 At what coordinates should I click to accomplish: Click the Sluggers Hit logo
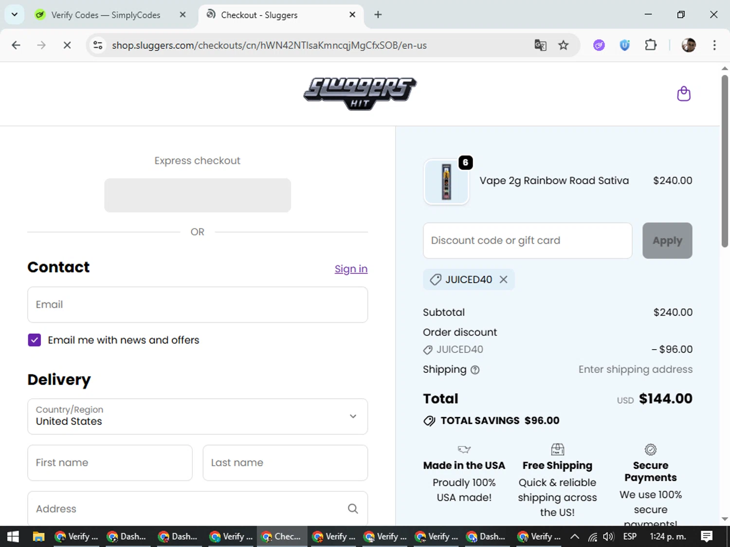point(360,93)
